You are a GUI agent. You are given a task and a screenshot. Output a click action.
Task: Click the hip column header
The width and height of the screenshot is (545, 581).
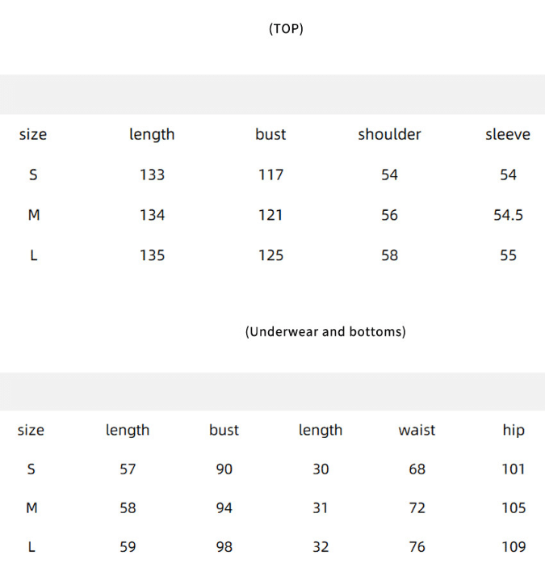[x=514, y=430]
